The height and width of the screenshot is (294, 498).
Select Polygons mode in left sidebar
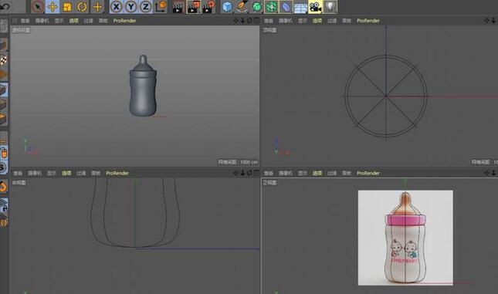click(4, 119)
